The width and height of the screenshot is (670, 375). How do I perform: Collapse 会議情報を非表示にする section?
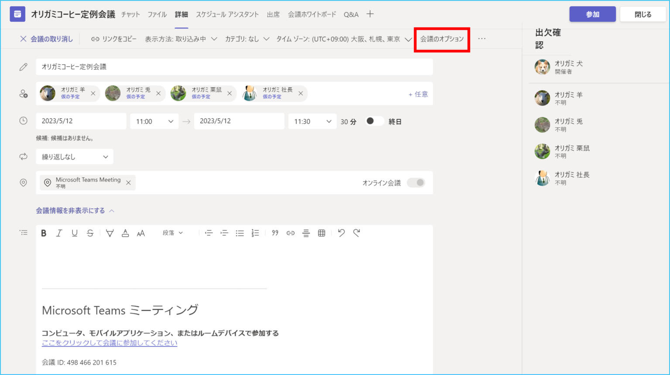pyautogui.click(x=75, y=210)
